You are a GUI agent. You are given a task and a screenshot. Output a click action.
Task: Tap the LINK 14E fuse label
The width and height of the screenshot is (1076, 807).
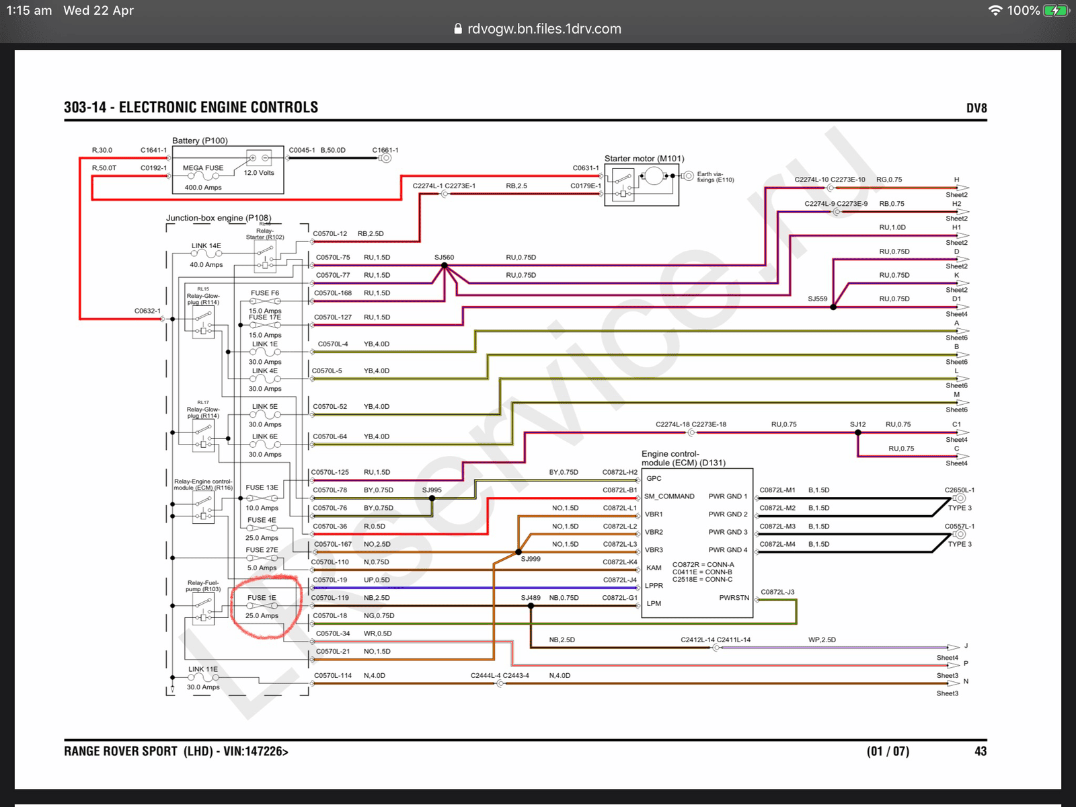click(x=206, y=246)
